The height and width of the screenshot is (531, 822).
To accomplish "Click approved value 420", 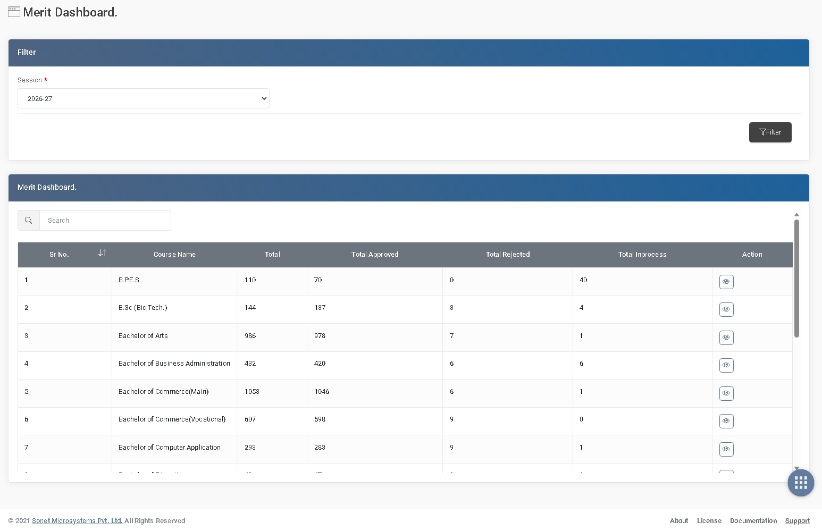I will tap(320, 364).
